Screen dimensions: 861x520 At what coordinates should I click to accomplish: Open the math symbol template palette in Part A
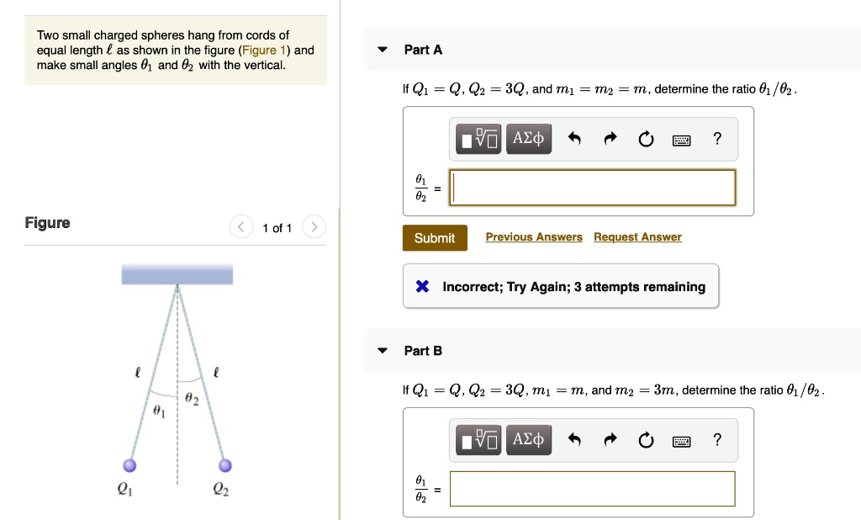(x=478, y=138)
